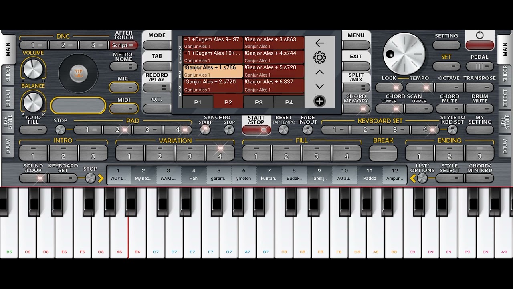Select song slot 11 'Paddd'
The image size is (513, 289).
click(370, 175)
